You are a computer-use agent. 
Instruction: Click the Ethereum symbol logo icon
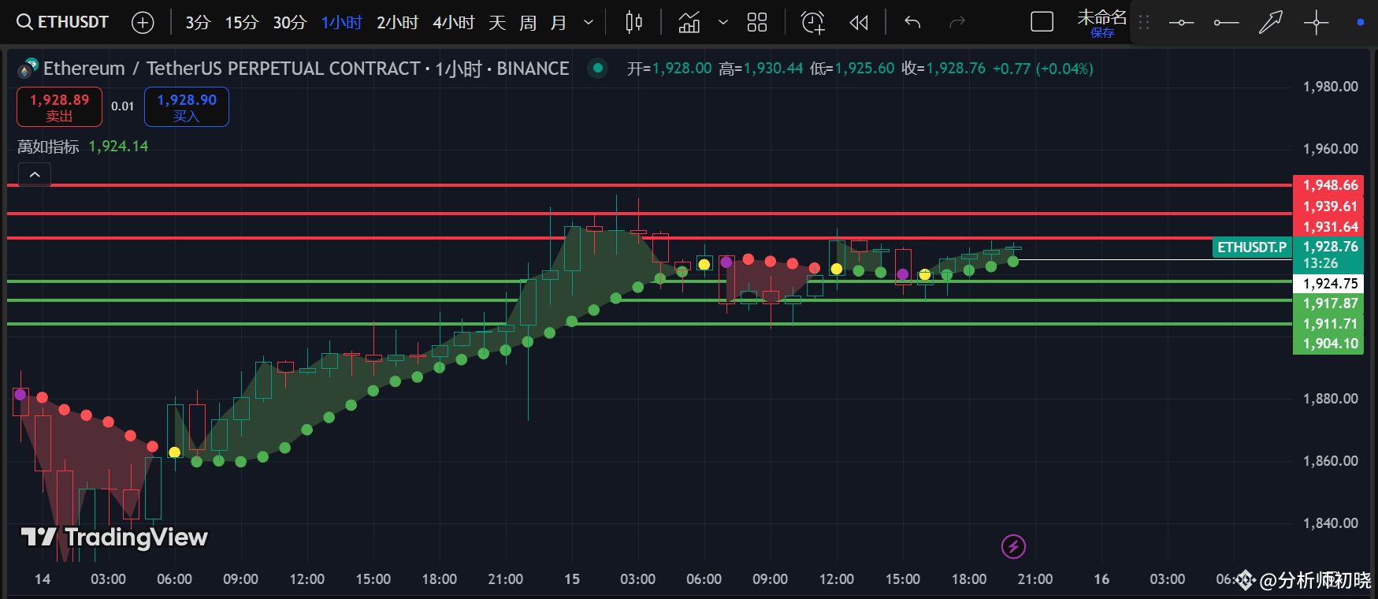pyautogui.click(x=28, y=69)
